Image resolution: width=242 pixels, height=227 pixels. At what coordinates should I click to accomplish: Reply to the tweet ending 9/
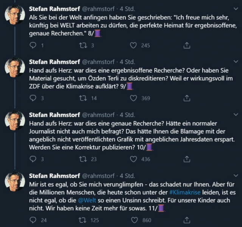tap(33, 98)
